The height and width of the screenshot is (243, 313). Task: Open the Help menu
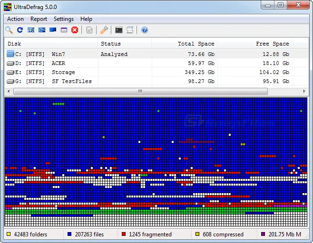point(86,19)
